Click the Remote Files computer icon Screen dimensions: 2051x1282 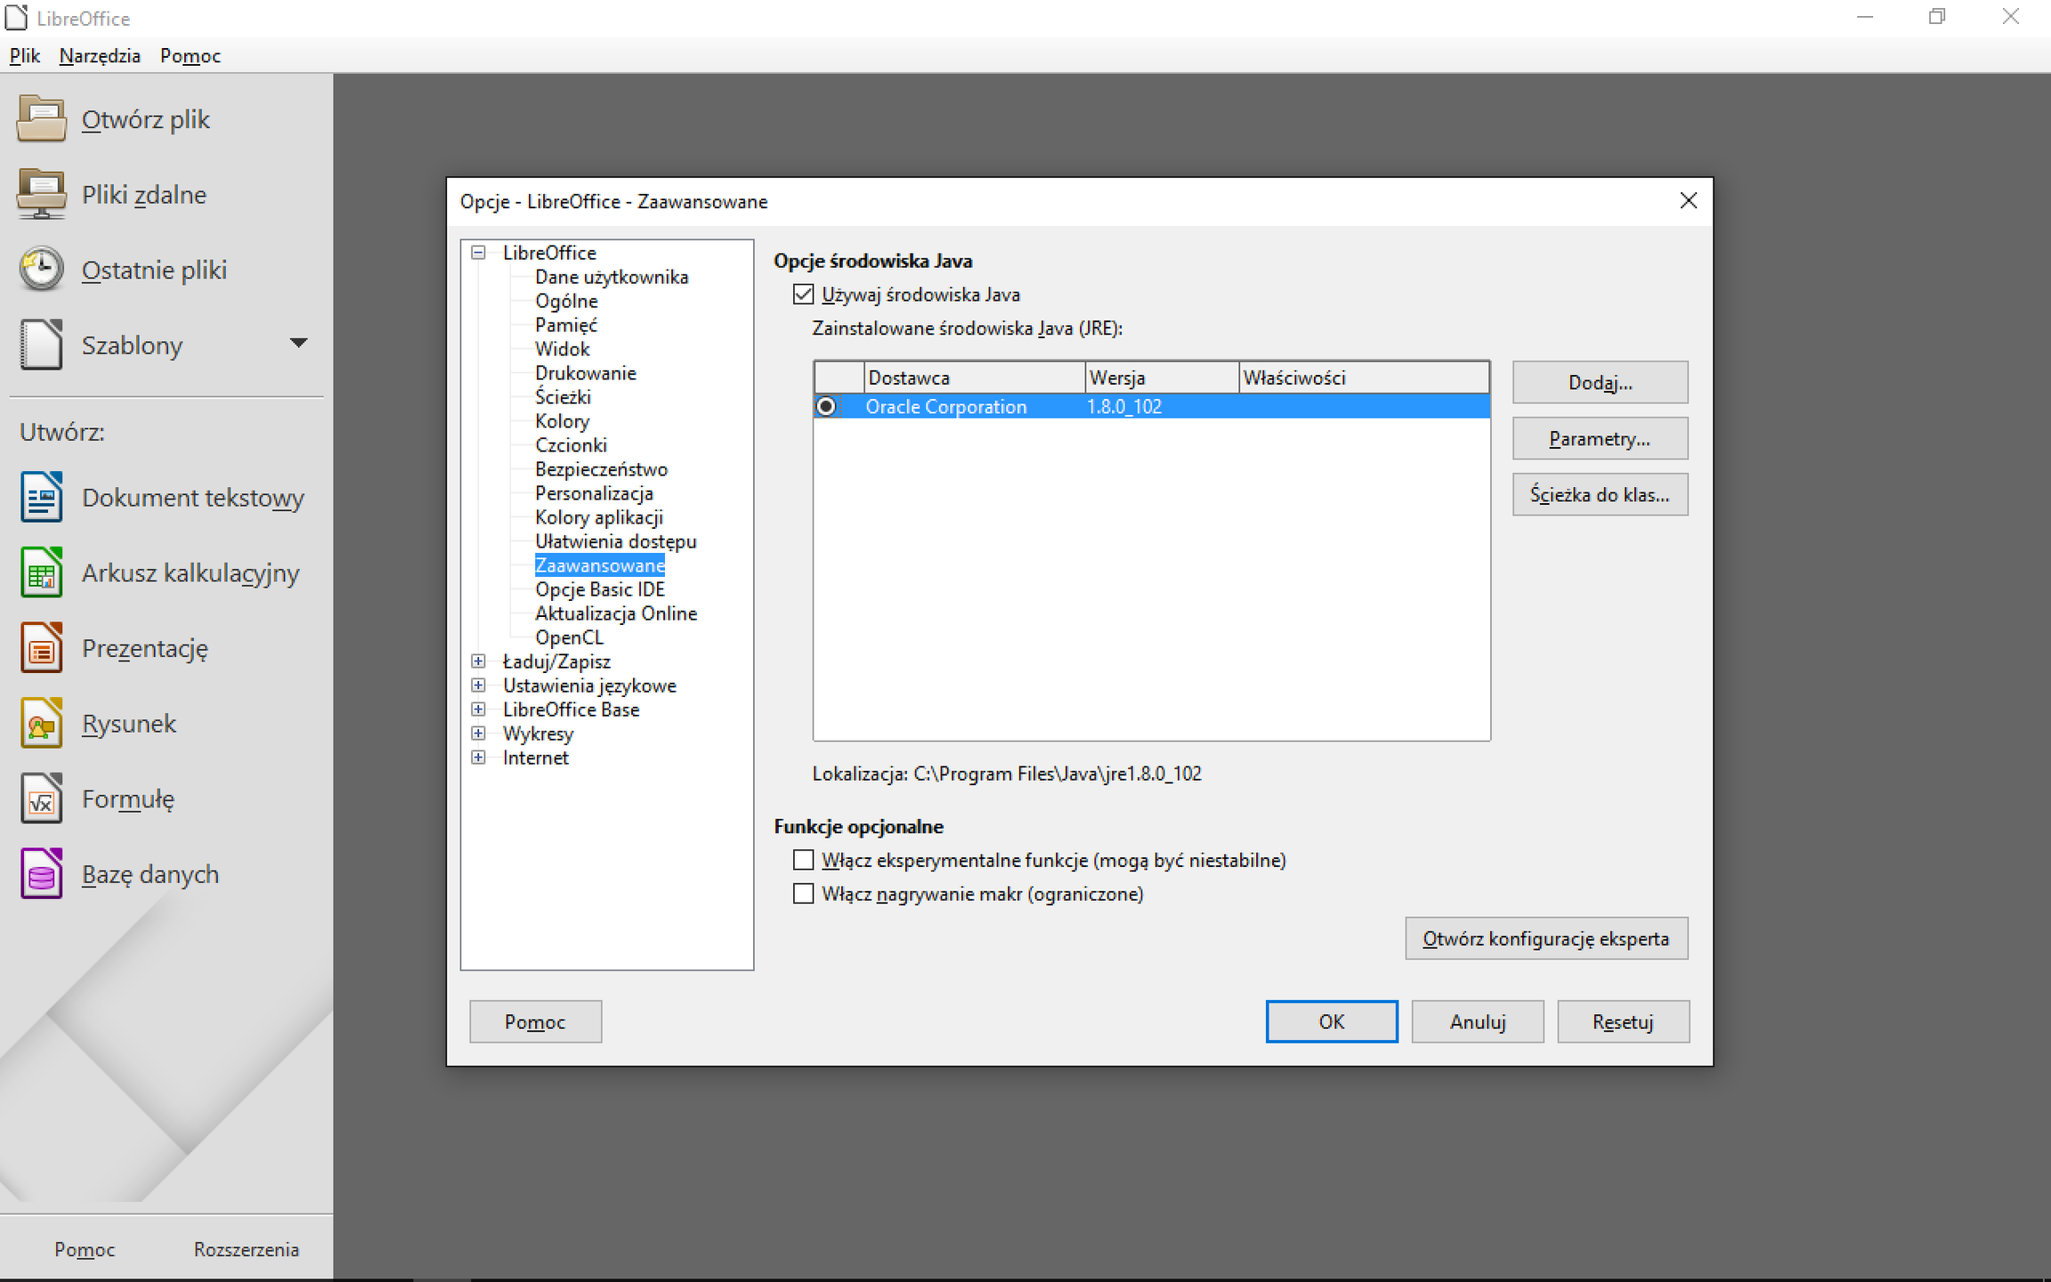[41, 194]
